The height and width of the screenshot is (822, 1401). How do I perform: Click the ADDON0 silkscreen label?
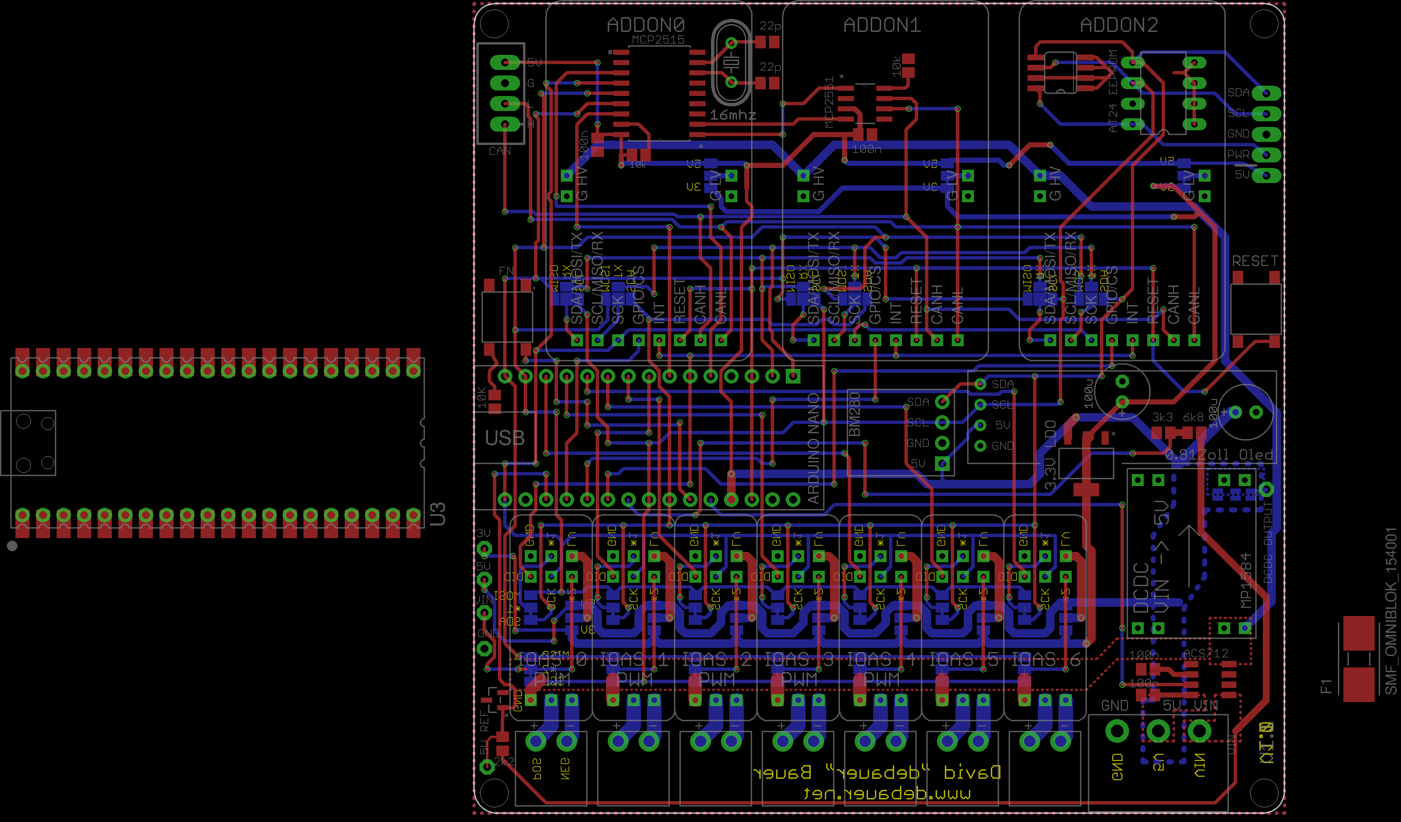[645, 25]
